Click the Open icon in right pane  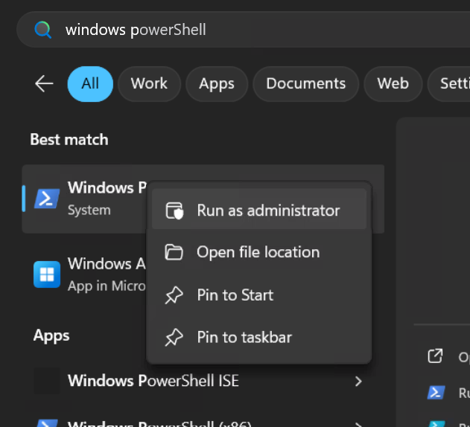coord(435,356)
